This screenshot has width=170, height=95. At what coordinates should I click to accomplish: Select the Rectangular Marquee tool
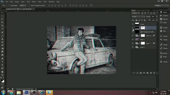coord(2,16)
